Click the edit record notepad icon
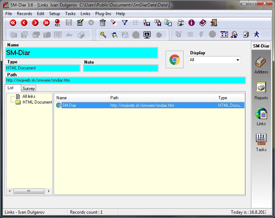Viewport: 275px width, 218px height. pyautogui.click(x=80, y=23)
